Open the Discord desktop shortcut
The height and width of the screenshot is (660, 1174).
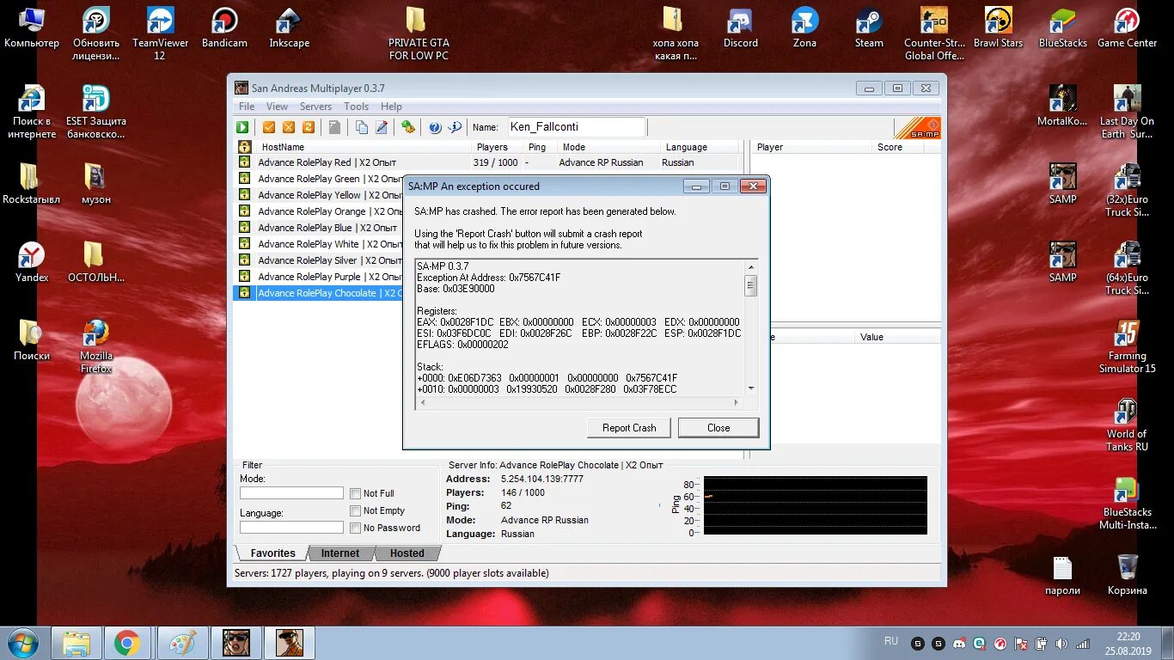(740, 27)
